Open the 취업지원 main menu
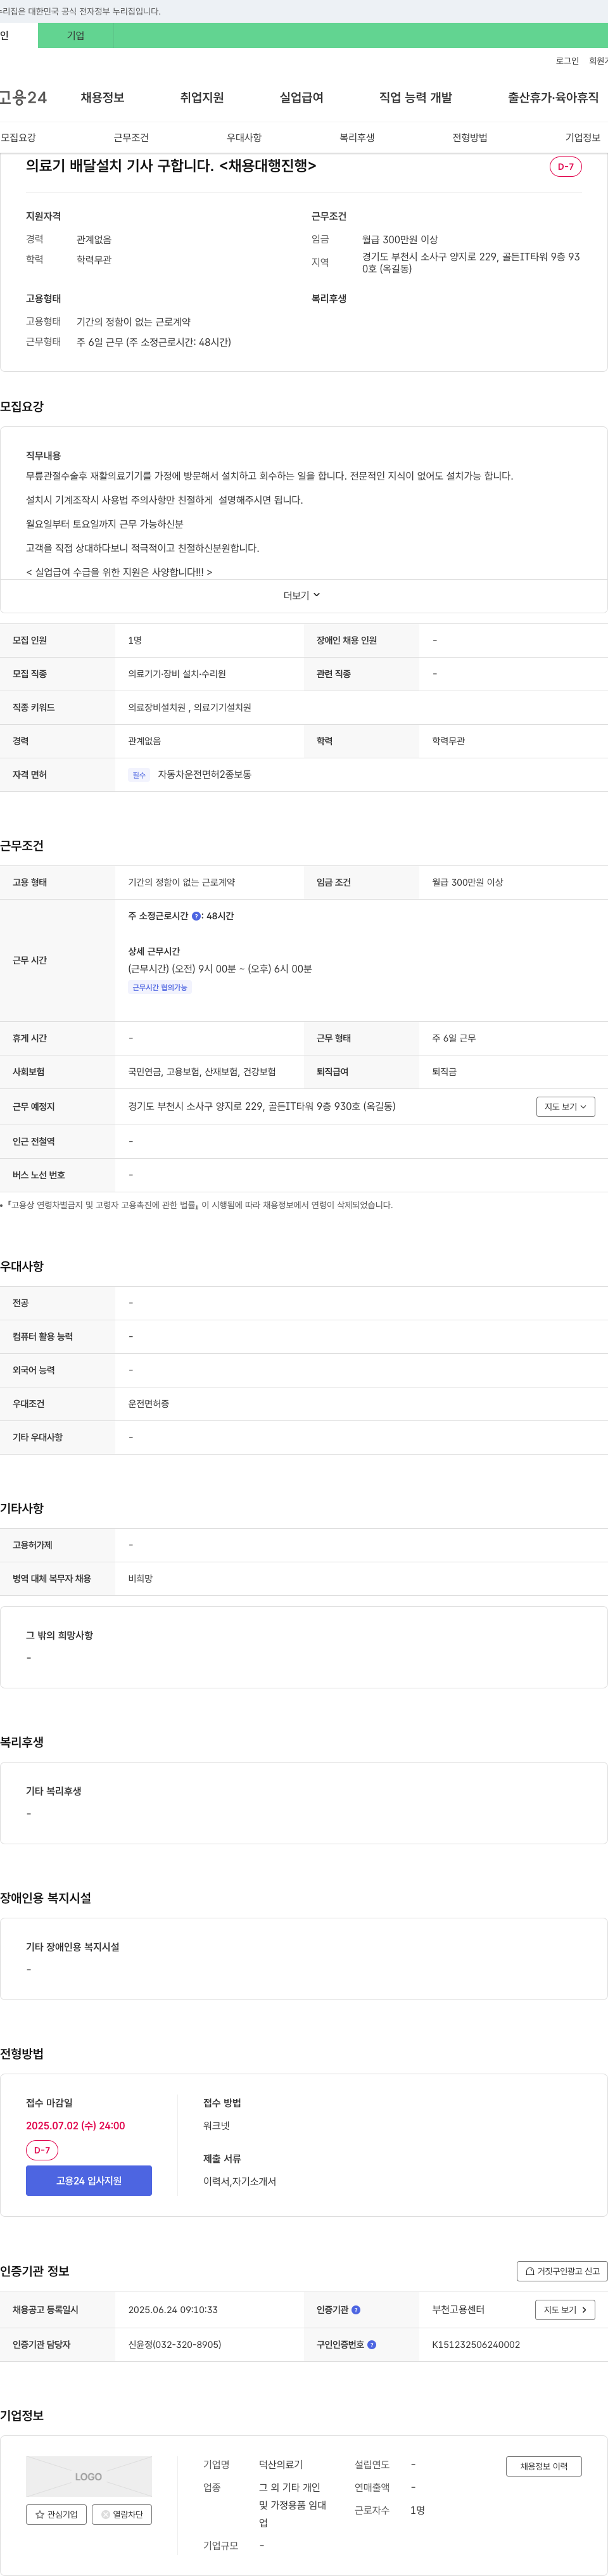This screenshot has height=2576, width=608. coord(202,97)
